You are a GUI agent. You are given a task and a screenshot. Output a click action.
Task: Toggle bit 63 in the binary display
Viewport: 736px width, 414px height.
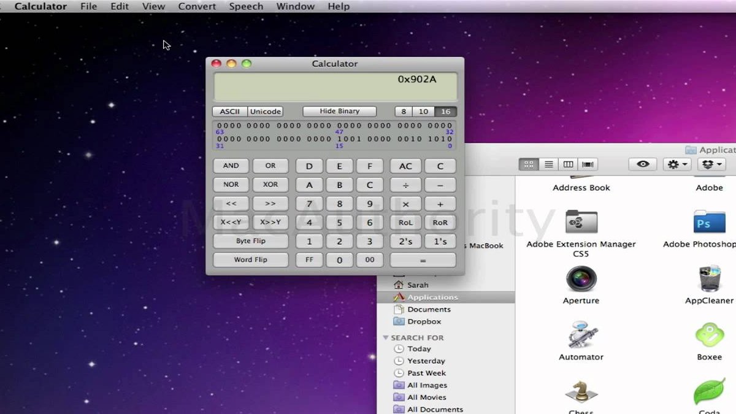[x=220, y=126]
